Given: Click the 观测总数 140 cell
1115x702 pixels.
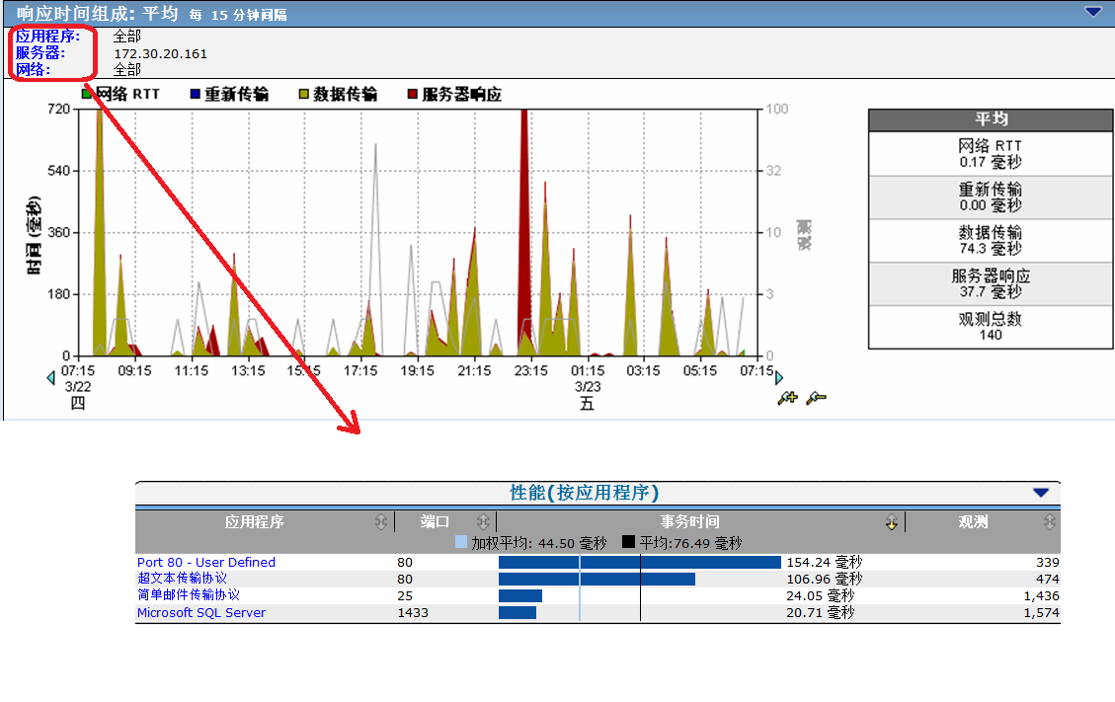Looking at the screenshot, I should pyautogui.click(x=991, y=327).
